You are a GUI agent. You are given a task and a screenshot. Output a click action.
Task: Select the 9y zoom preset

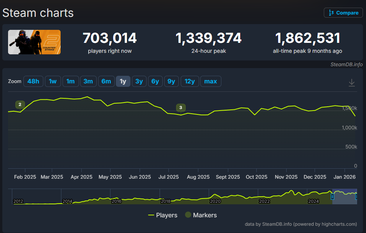pyautogui.click(x=171, y=81)
